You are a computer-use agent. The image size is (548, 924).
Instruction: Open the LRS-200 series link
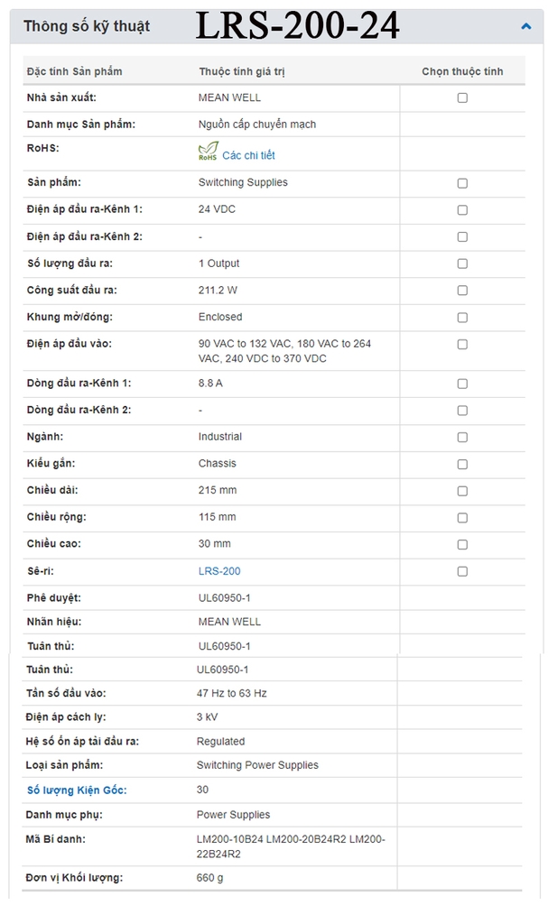tap(219, 571)
